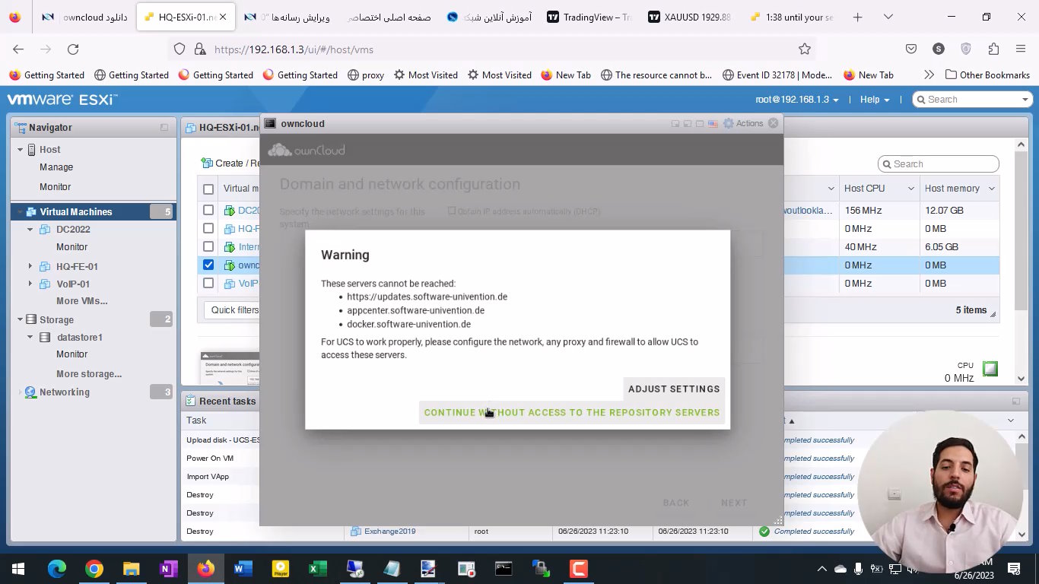Open More storage... in Navigator
Image resolution: width=1039 pixels, height=584 pixels.
tap(89, 373)
